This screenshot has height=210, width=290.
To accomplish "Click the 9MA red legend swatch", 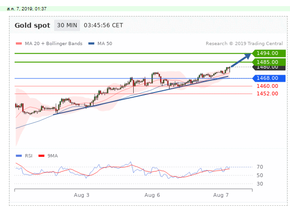I will coord(41,156).
